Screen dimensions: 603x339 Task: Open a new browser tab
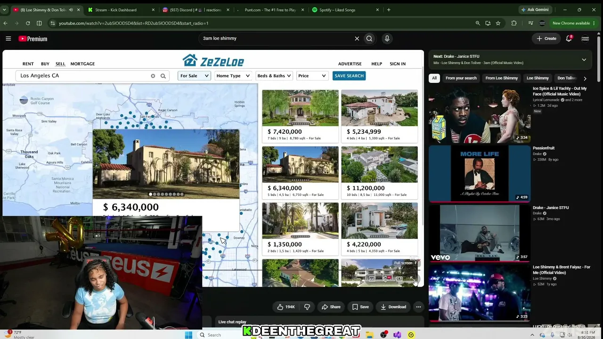point(389,10)
